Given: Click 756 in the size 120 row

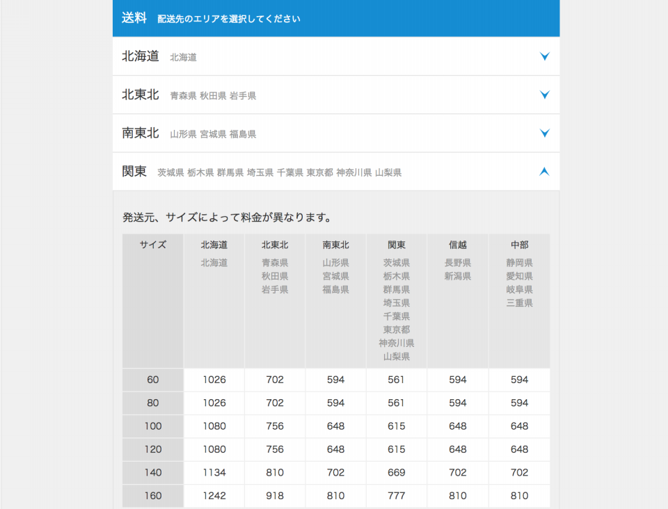Looking at the screenshot, I should pos(275,449).
